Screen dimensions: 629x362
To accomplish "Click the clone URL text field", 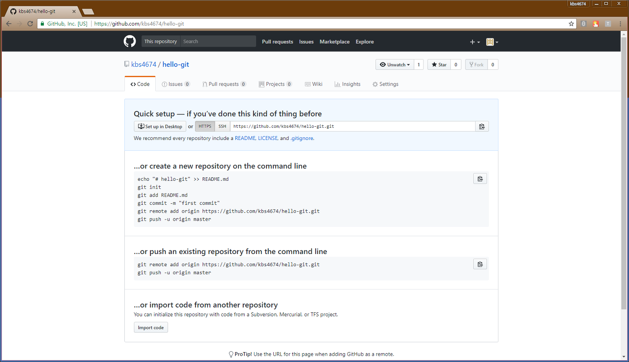I will [353, 126].
